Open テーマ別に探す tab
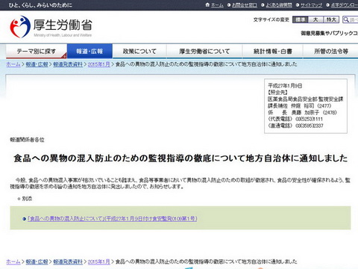This screenshot has height=269, width=358. coord(37,52)
